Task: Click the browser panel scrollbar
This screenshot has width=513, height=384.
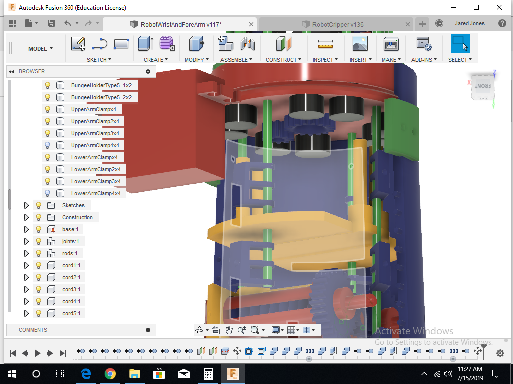Action: click(x=10, y=199)
